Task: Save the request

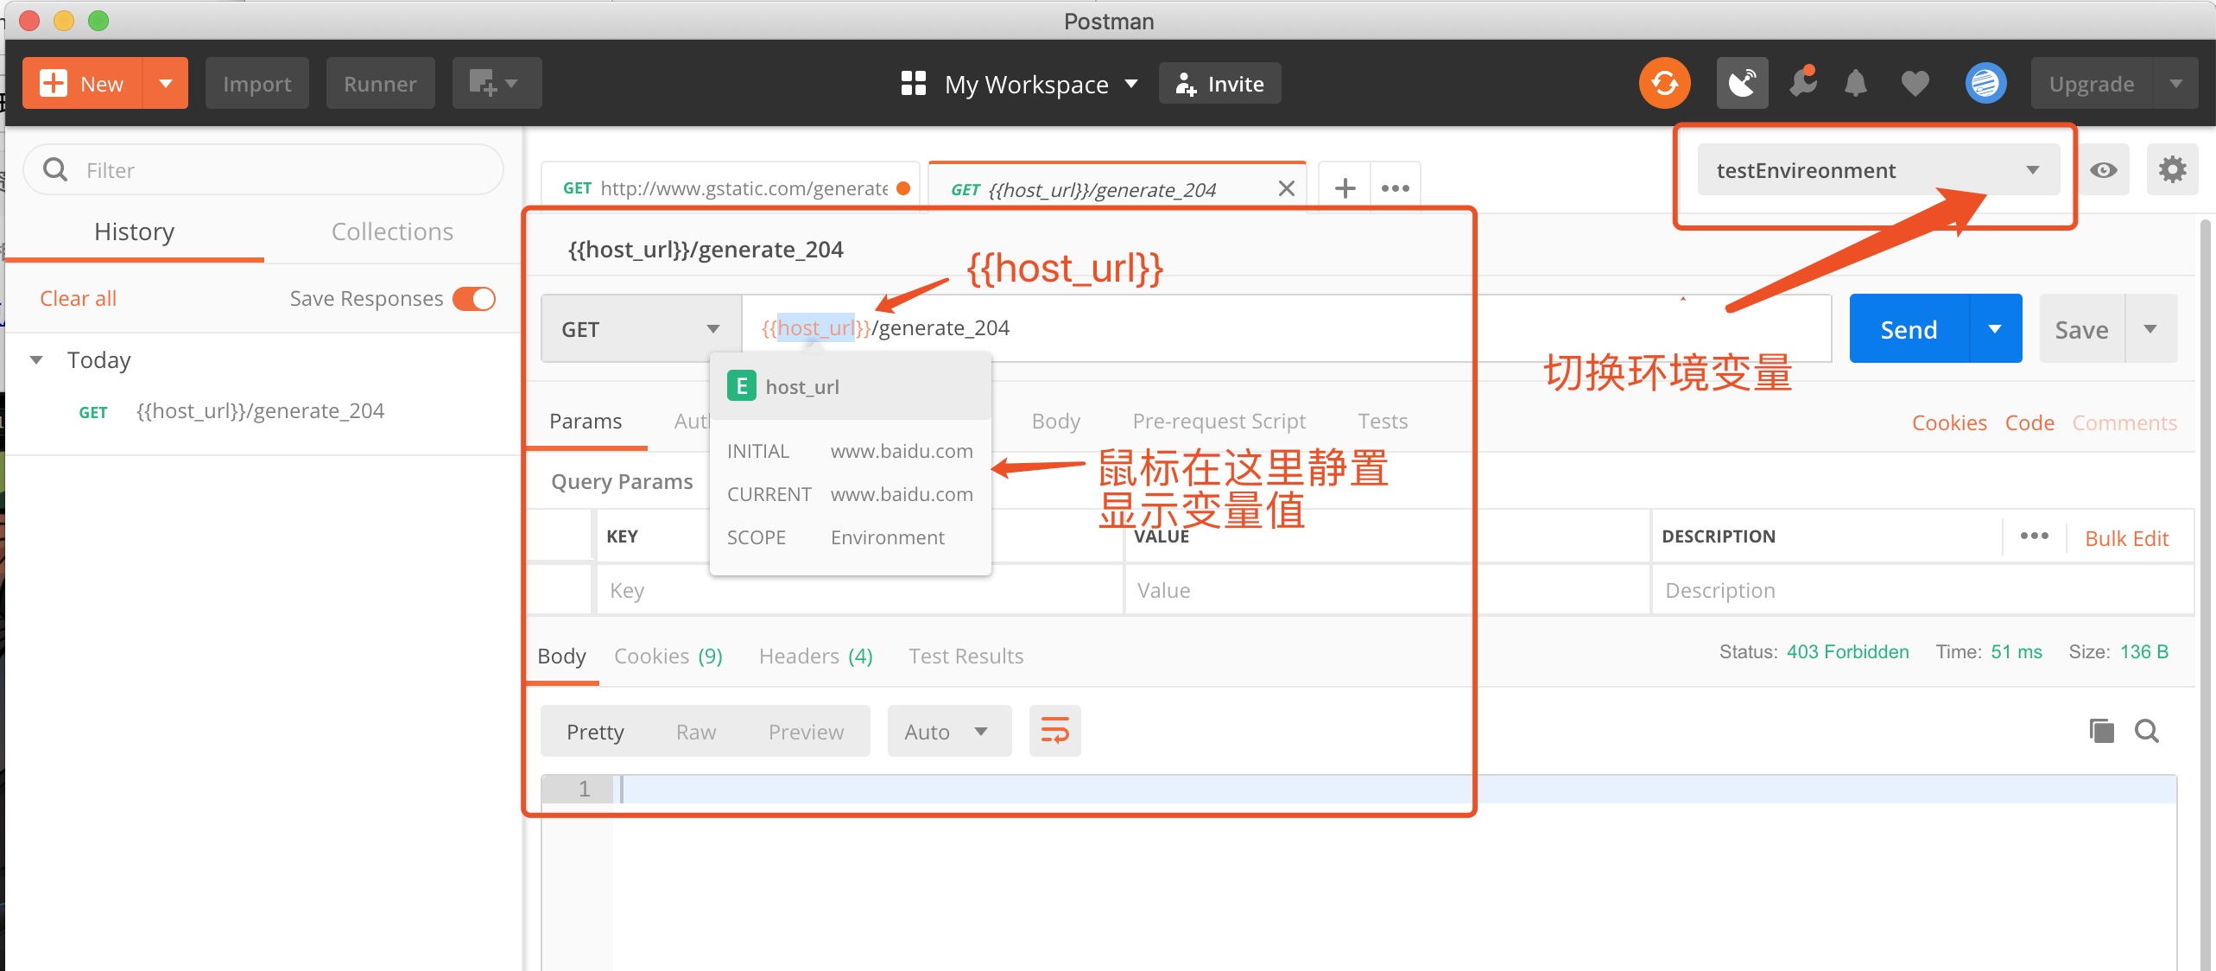Action: (x=2081, y=329)
